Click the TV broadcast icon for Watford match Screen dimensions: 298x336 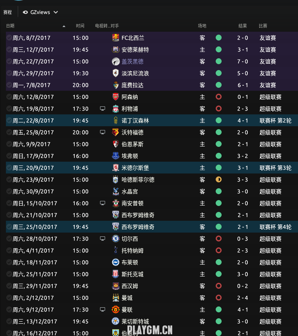pyautogui.click(x=103, y=132)
